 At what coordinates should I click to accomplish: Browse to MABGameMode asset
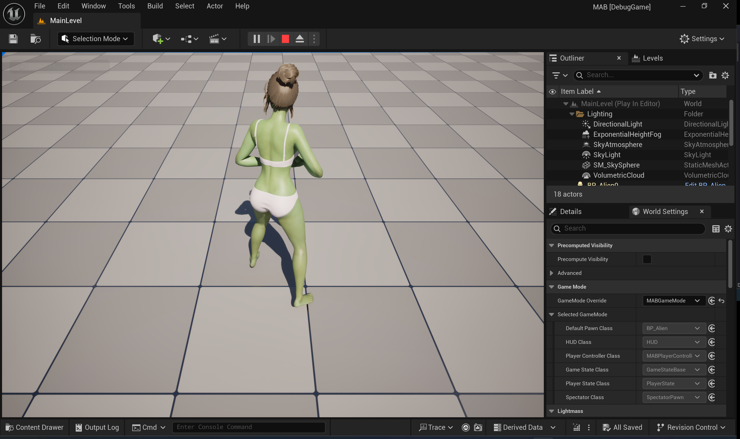[712, 301]
